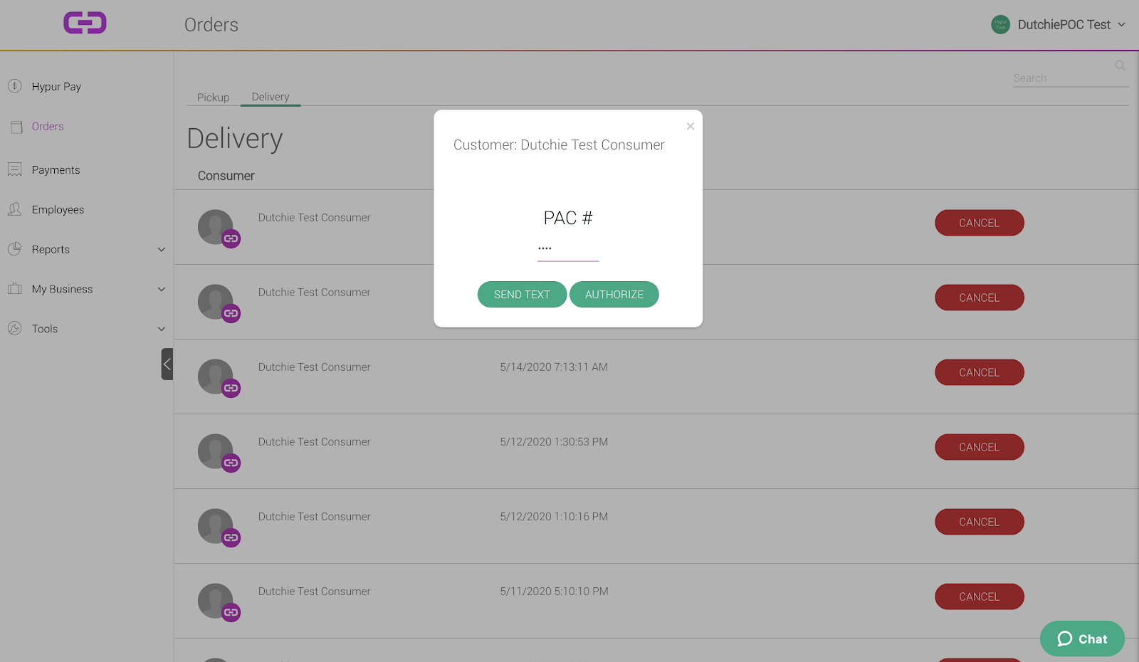
Task: Open the Chat widget
Action: point(1082,639)
